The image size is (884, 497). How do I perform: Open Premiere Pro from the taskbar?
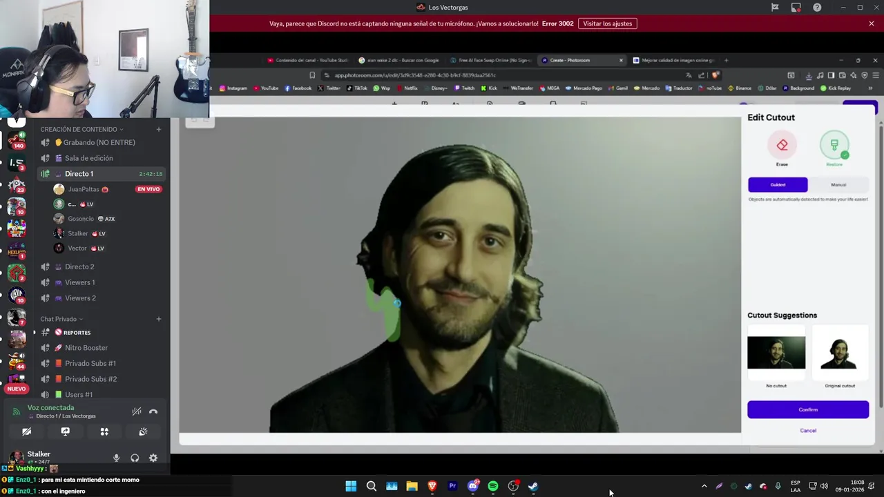coord(452,486)
